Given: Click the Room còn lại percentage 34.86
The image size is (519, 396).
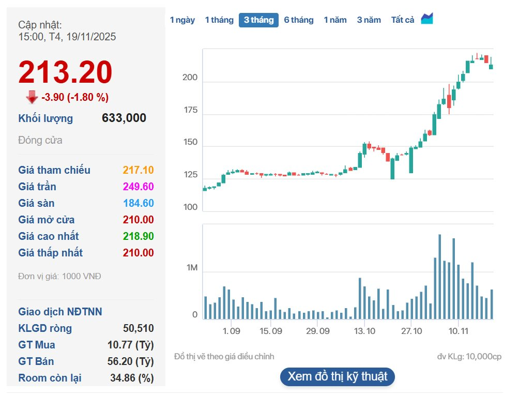Looking at the screenshot, I should tap(132, 378).
